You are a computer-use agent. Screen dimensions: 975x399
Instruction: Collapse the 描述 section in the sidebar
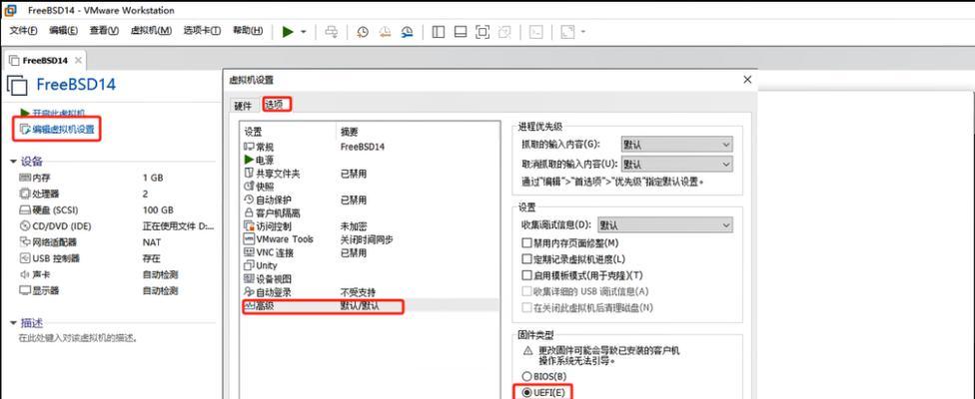click(x=13, y=322)
